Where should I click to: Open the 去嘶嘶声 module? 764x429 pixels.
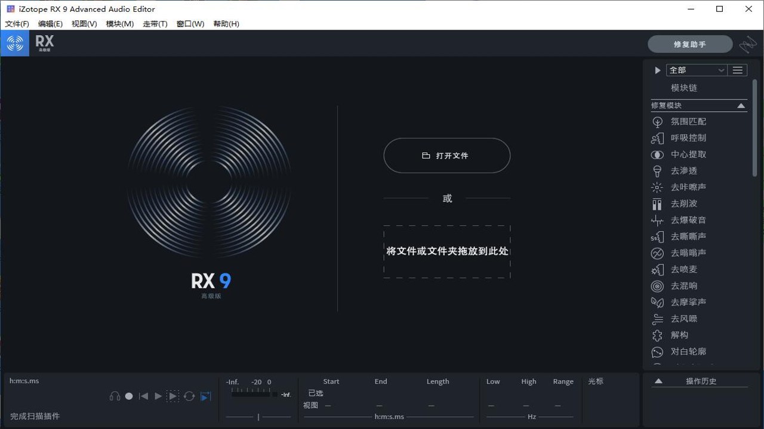point(688,237)
